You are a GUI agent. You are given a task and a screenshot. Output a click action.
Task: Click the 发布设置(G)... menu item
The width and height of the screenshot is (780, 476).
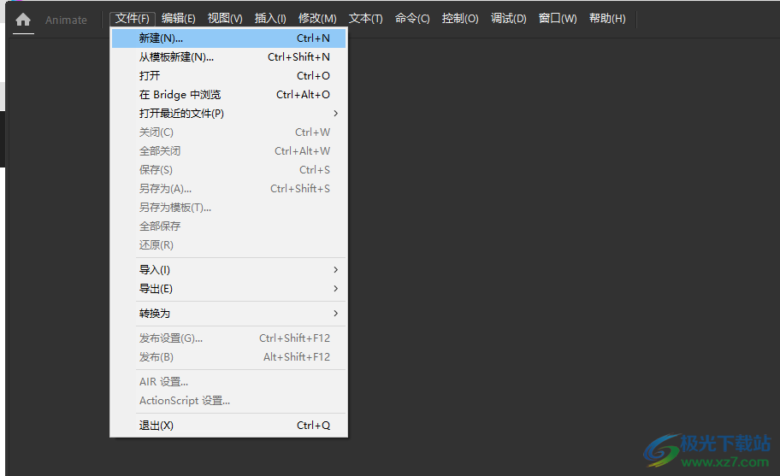(x=228, y=338)
